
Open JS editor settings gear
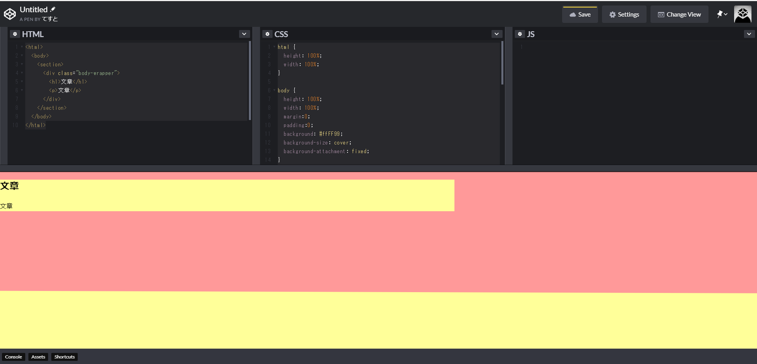coord(520,34)
